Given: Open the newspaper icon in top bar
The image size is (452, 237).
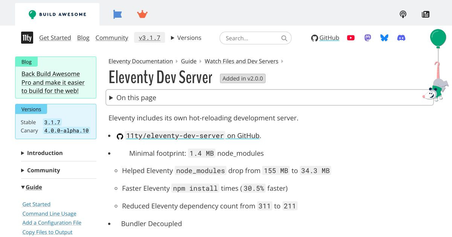Looking at the screenshot, I should click(426, 14).
